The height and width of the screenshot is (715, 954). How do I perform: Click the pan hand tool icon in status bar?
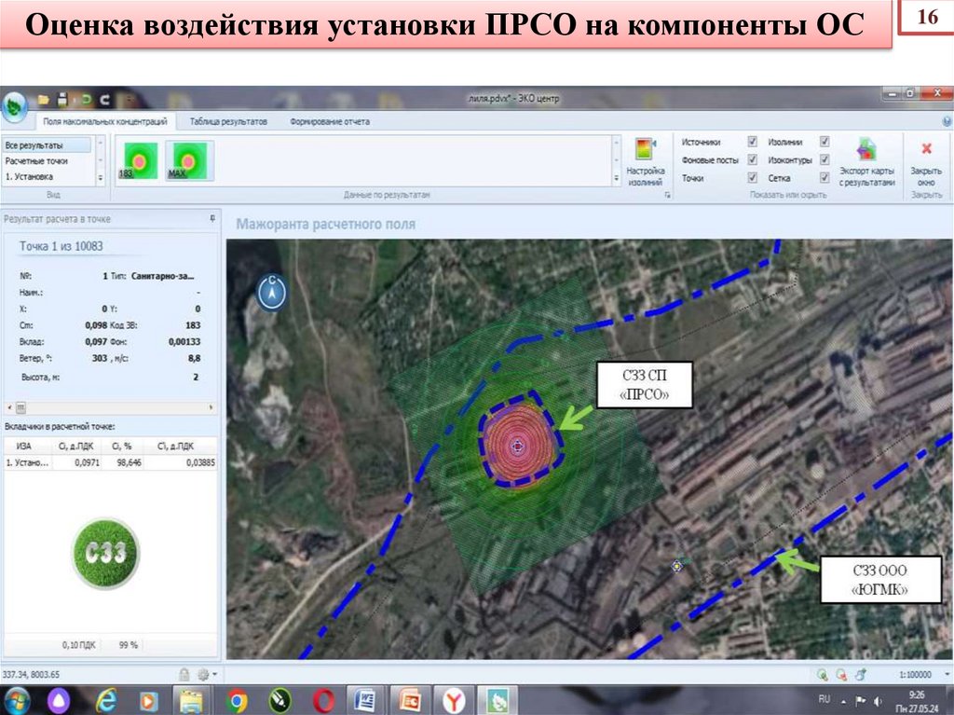[861, 674]
